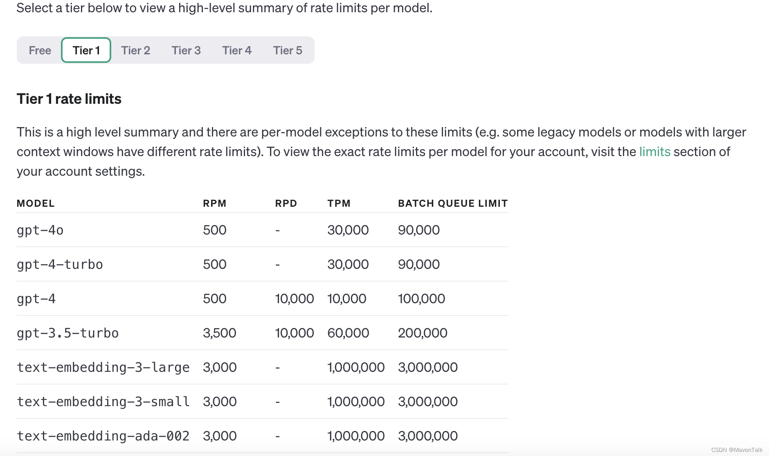The height and width of the screenshot is (456, 769).
Task: View the Tier 5 tab
Action: [288, 50]
